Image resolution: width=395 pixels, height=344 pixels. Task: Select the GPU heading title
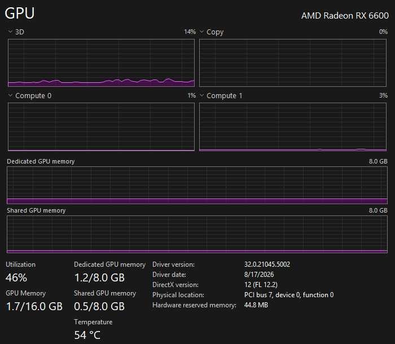(x=20, y=13)
